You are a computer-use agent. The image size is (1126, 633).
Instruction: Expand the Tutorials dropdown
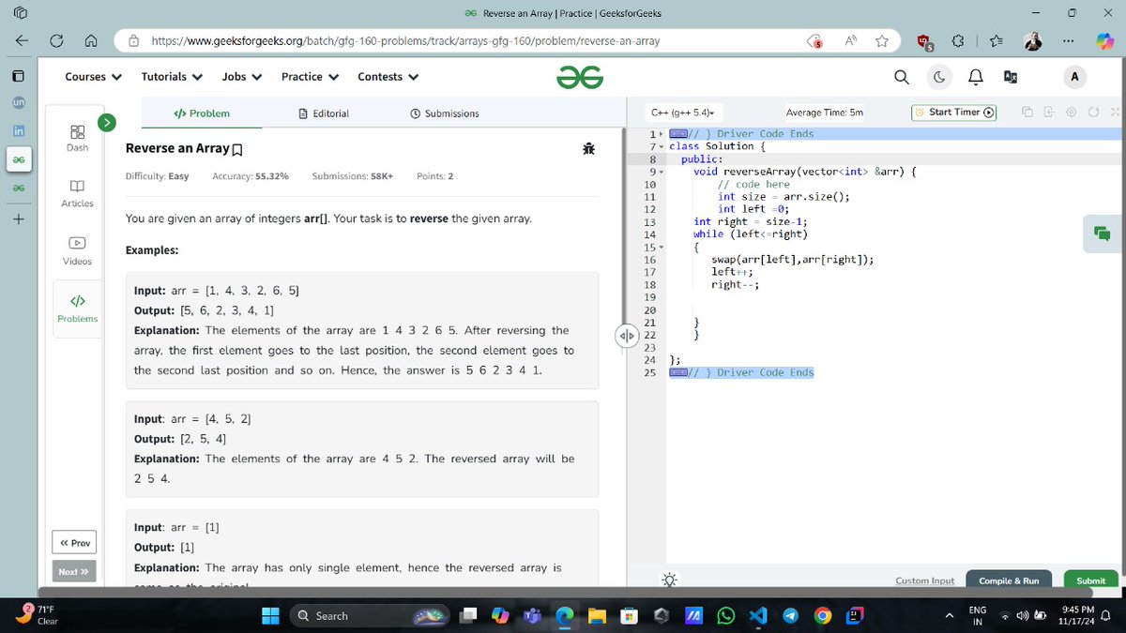[x=172, y=77]
